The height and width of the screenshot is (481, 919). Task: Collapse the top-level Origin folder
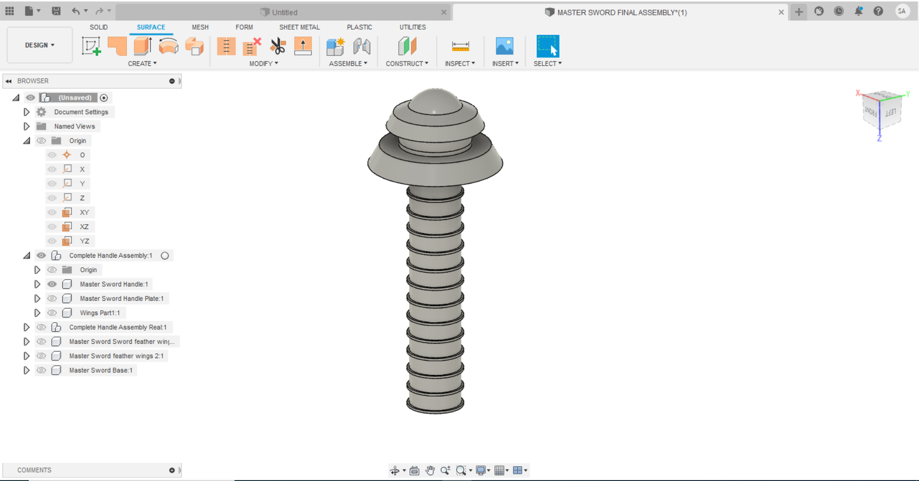point(27,141)
